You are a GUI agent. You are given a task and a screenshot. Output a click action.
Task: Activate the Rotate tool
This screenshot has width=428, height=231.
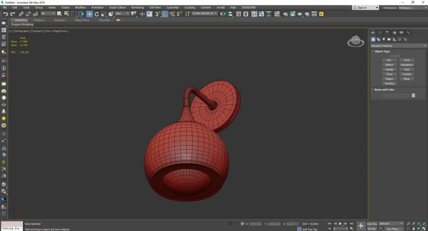pyautogui.click(x=96, y=14)
